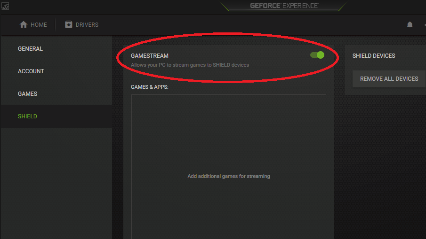The height and width of the screenshot is (239, 426).
Task: Click the NVIDIA logo in the title bar
Action: 5,7
